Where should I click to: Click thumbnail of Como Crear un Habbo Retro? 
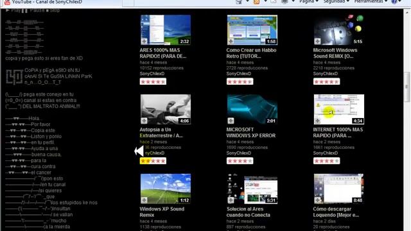(x=252, y=30)
